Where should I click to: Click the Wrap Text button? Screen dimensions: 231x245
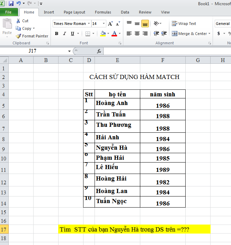(184, 24)
